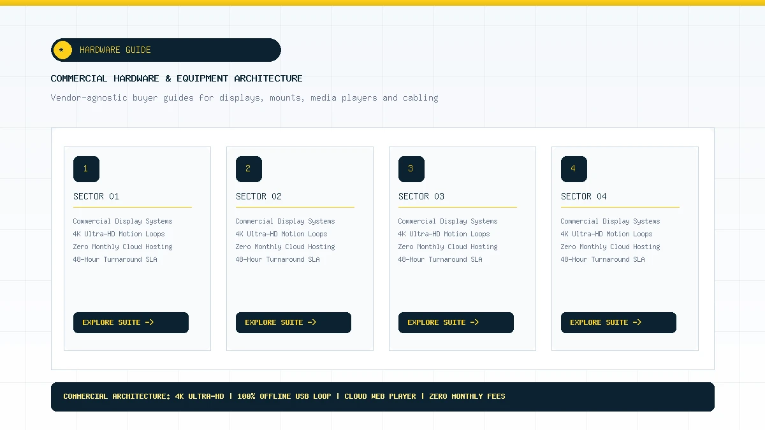Open the Hardware Guide pill label
The height and width of the screenshot is (430, 765).
(166, 50)
